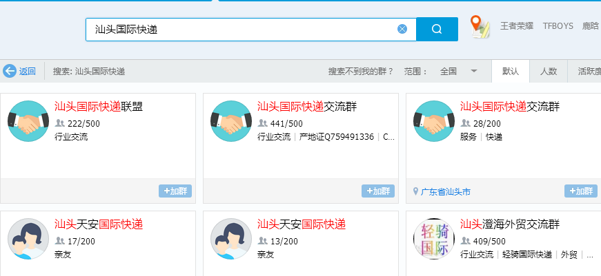Clear the search field text
The height and width of the screenshot is (276, 601).
402,29
